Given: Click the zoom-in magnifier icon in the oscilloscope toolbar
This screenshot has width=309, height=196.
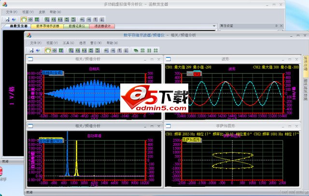Looking at the screenshot, I should [71, 50].
